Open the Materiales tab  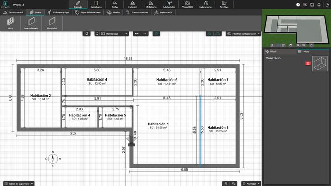coord(169,5)
